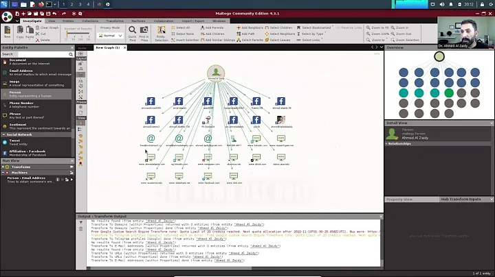
Task: Adjust the Number of Results slider
Action: 78,34
